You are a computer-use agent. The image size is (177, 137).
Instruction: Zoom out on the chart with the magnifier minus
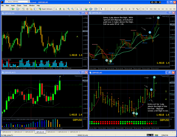tap(72, 9)
